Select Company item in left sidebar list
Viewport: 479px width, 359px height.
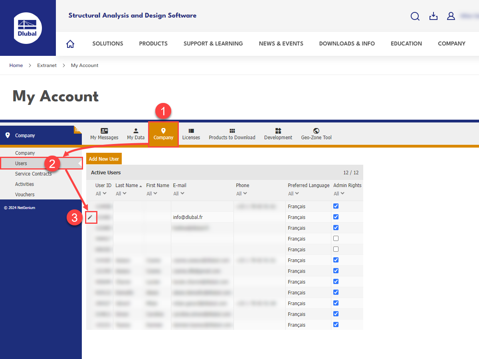25,153
